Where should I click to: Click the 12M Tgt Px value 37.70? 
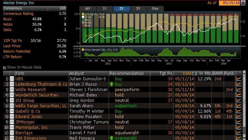tap(61, 40)
